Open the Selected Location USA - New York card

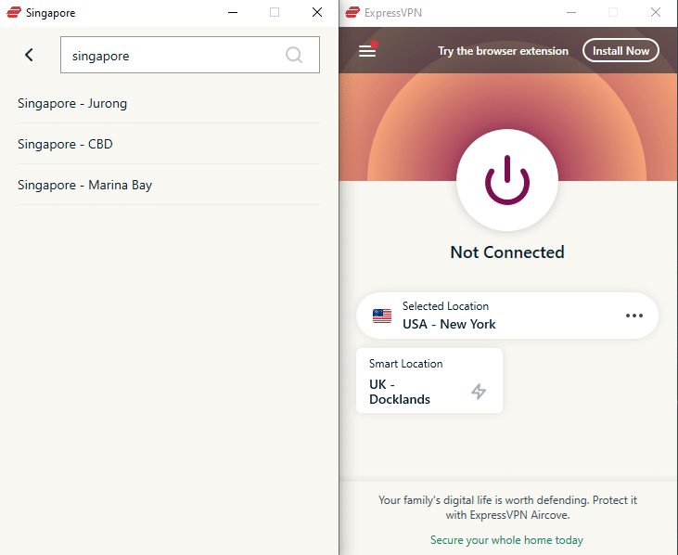pyautogui.click(x=507, y=316)
